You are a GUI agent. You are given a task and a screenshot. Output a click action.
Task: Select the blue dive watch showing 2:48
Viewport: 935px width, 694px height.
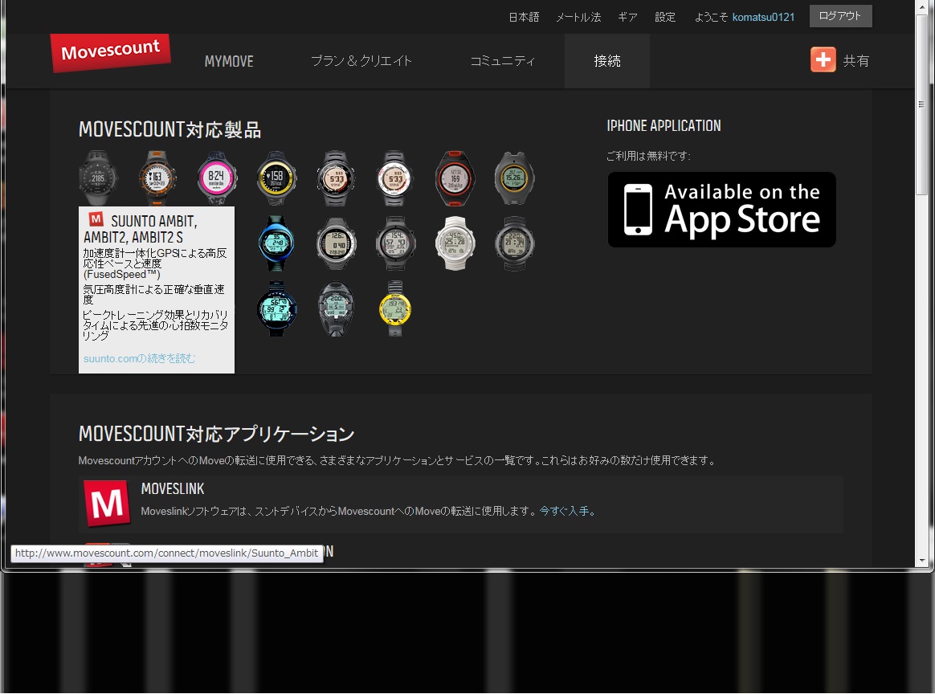pos(276,243)
